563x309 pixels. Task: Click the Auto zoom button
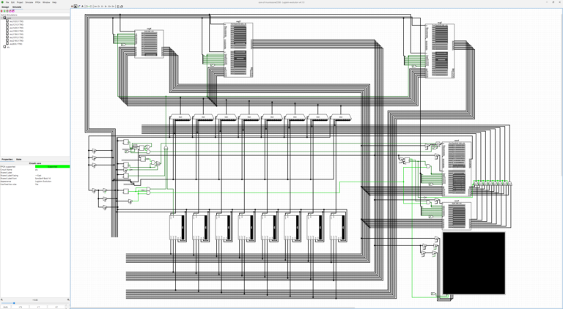[x=5, y=307]
